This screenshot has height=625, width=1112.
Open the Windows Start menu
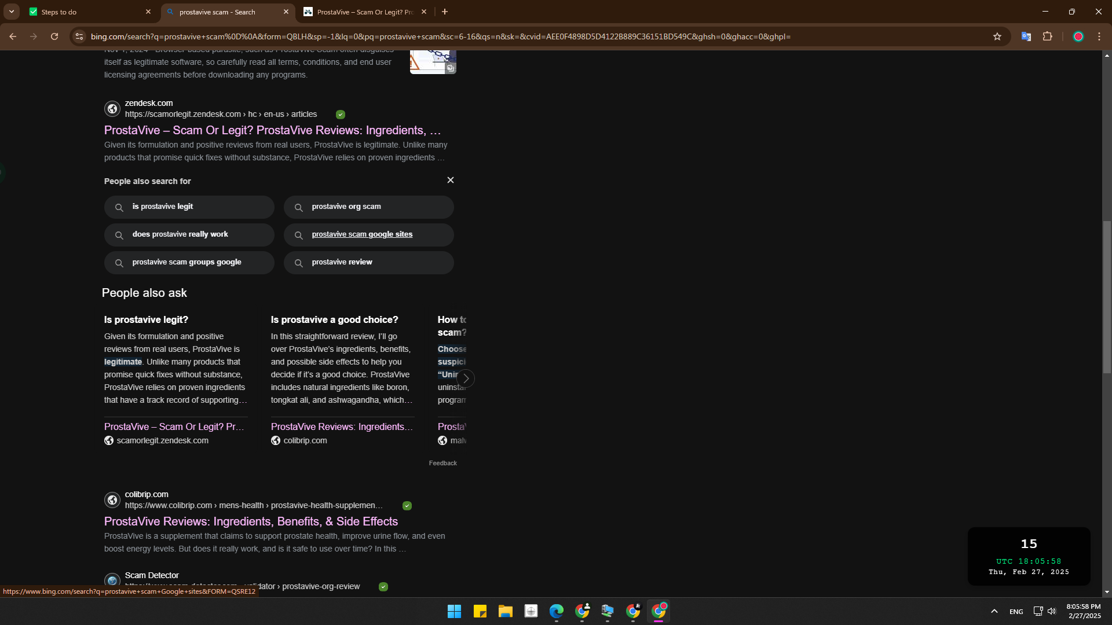pos(454,611)
